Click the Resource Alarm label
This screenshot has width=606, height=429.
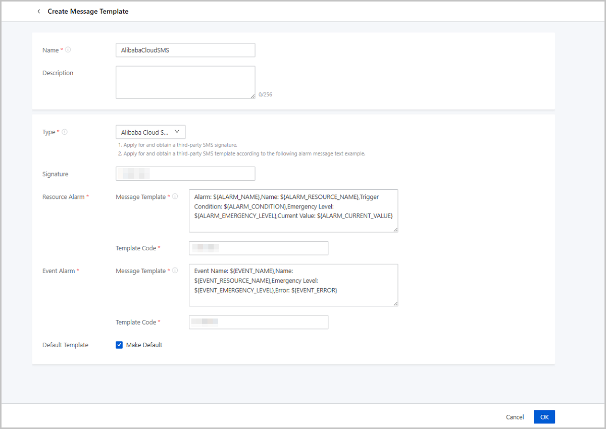pos(64,197)
